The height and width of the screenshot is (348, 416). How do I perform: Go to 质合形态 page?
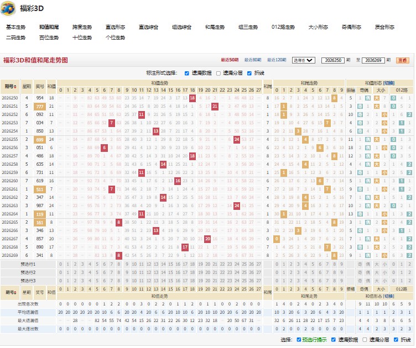pyautogui.click(x=384, y=27)
